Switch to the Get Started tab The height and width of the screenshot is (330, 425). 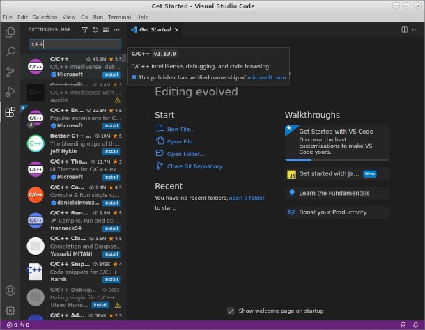(155, 29)
